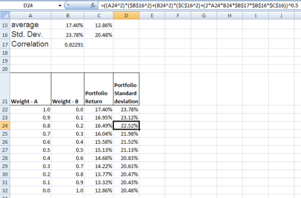Select Weight B value 1.0 in row 32

point(68,190)
